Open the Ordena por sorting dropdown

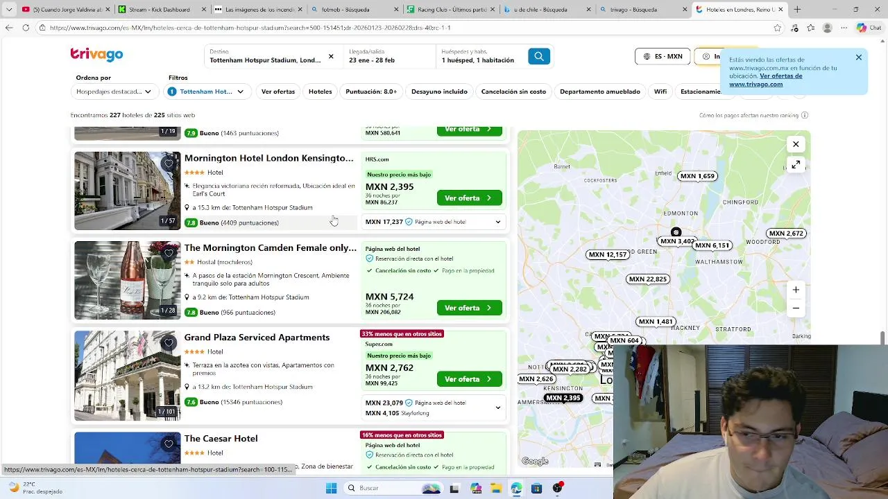pos(114,91)
